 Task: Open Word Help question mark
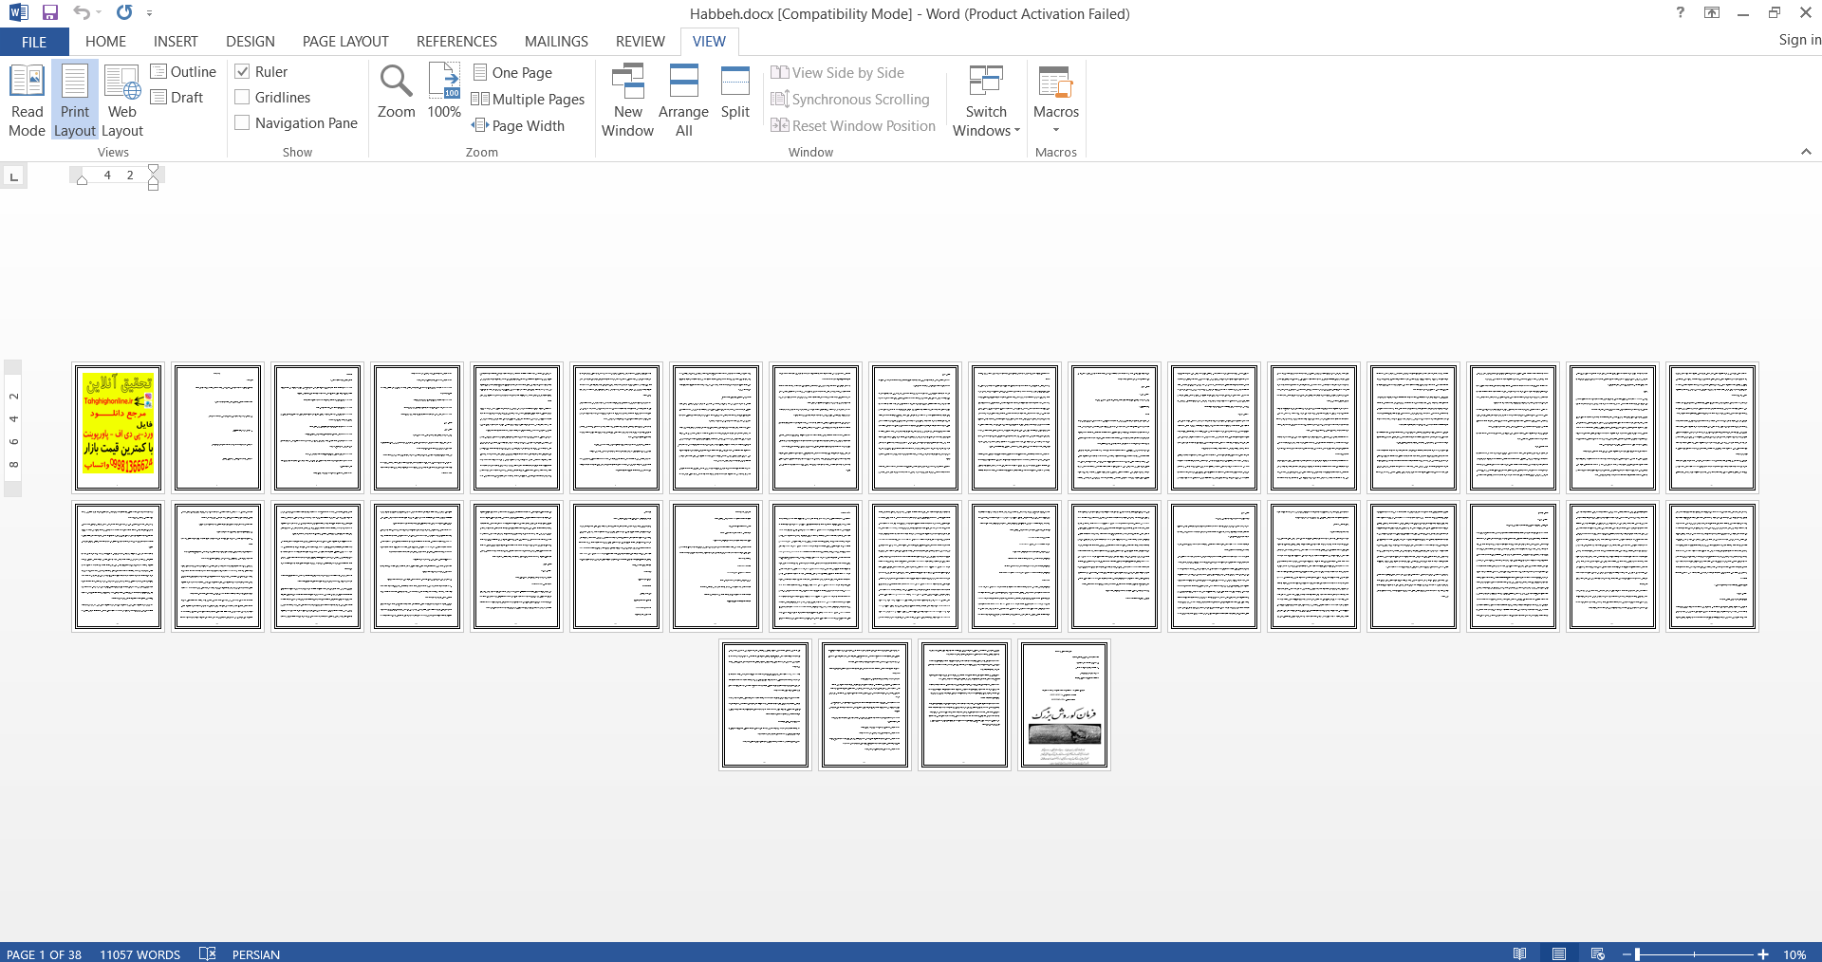[1681, 13]
